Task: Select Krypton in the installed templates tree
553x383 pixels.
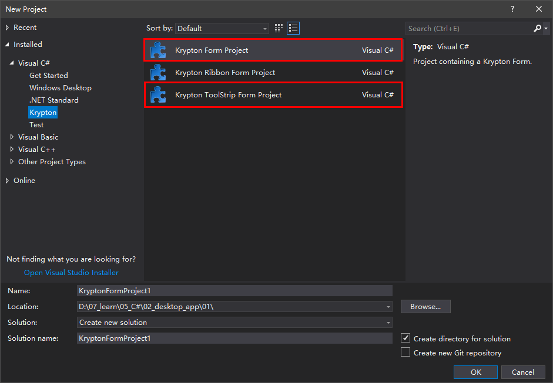Action: pyautogui.click(x=42, y=112)
